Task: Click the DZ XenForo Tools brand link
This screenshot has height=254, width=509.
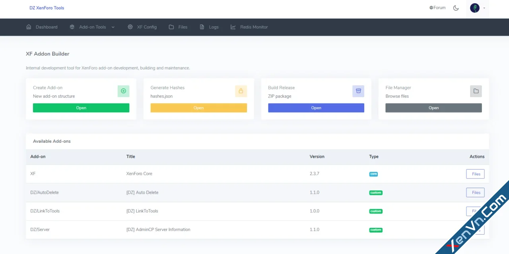Action: point(47,8)
